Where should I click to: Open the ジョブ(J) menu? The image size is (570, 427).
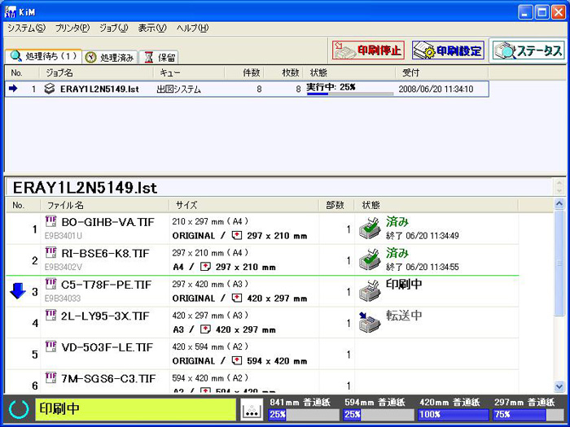coord(114,28)
